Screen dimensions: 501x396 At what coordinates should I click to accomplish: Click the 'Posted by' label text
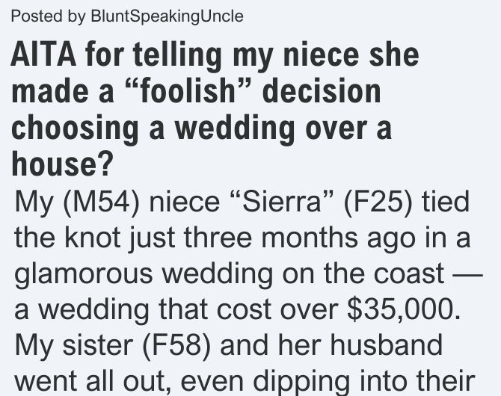pos(48,16)
